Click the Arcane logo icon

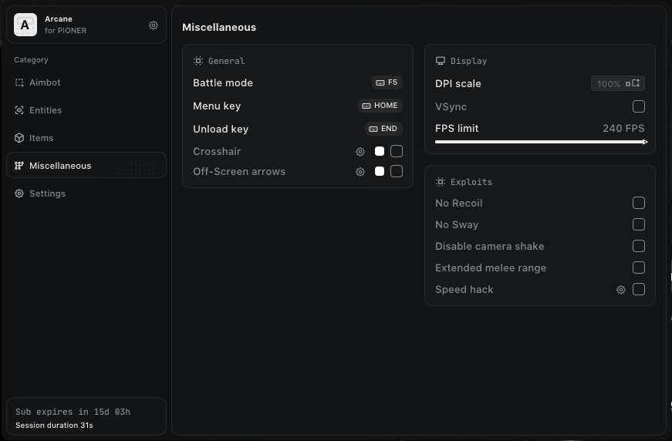coord(25,25)
